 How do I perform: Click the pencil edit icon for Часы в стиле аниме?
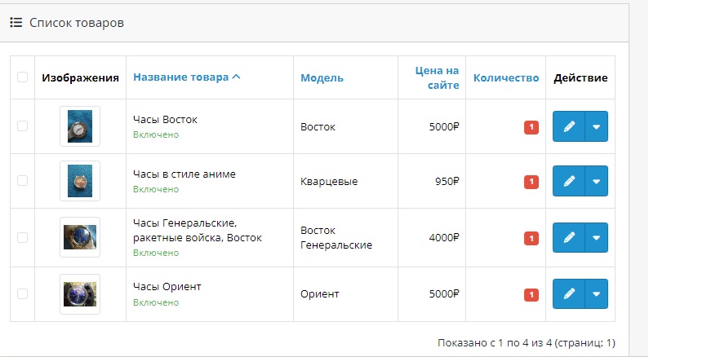(x=568, y=181)
